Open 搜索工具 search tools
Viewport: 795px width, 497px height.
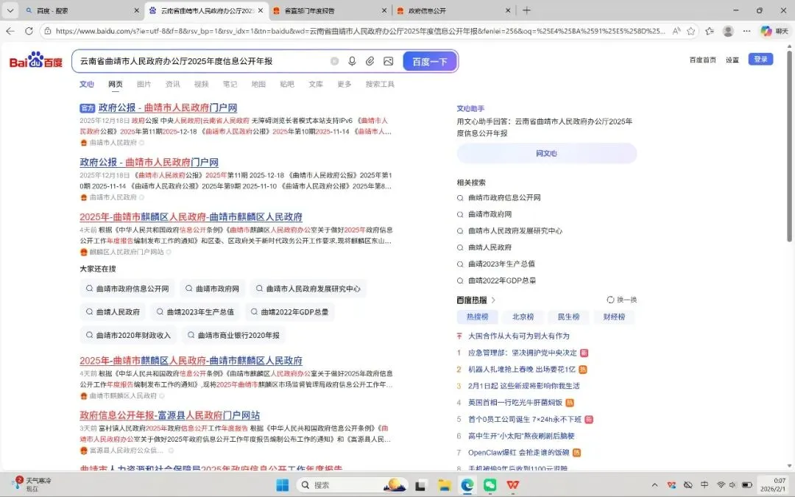tap(380, 84)
